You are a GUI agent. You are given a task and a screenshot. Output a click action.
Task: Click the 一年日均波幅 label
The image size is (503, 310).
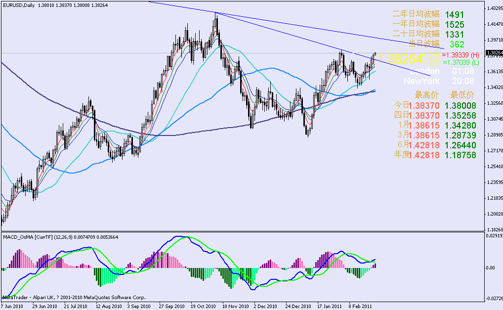coord(416,24)
